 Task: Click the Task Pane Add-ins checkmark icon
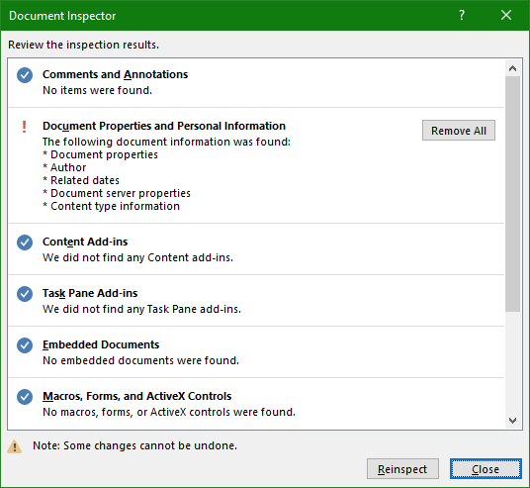coord(25,294)
